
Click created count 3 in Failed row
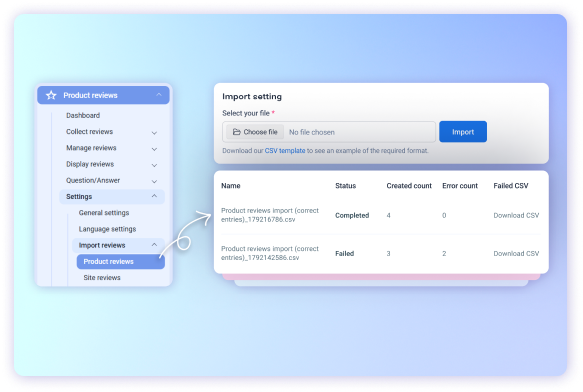point(389,253)
